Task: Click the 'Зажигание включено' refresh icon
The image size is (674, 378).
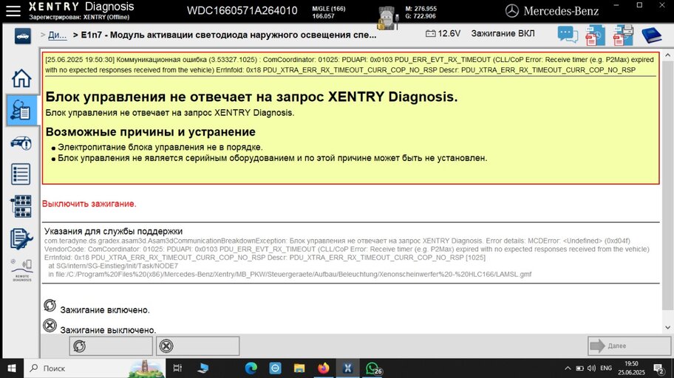Action: point(50,306)
